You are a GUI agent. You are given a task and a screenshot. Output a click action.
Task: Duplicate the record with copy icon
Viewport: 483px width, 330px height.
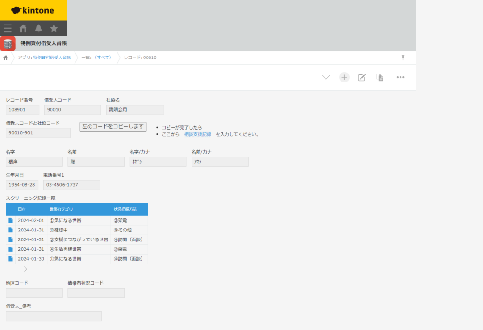[380, 77]
